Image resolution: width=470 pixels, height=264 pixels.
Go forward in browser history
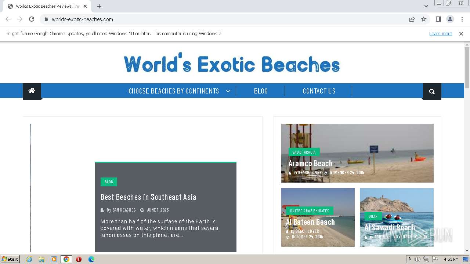(x=20, y=19)
